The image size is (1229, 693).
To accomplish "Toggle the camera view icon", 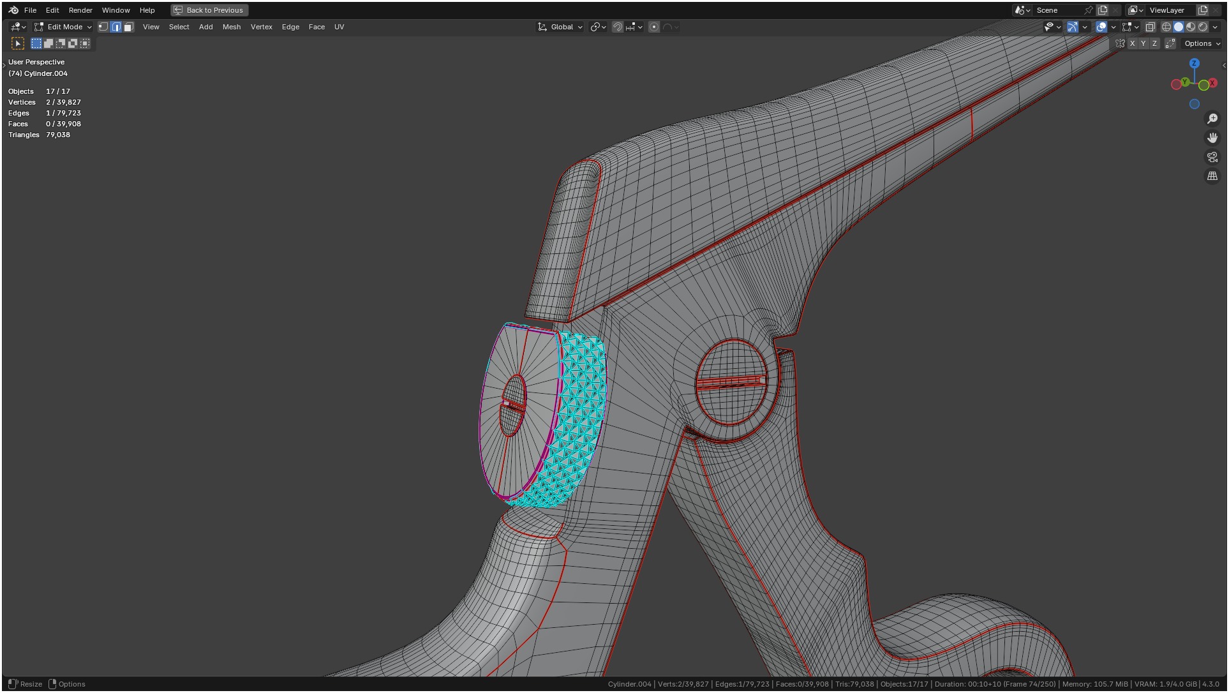I will [x=1212, y=157].
